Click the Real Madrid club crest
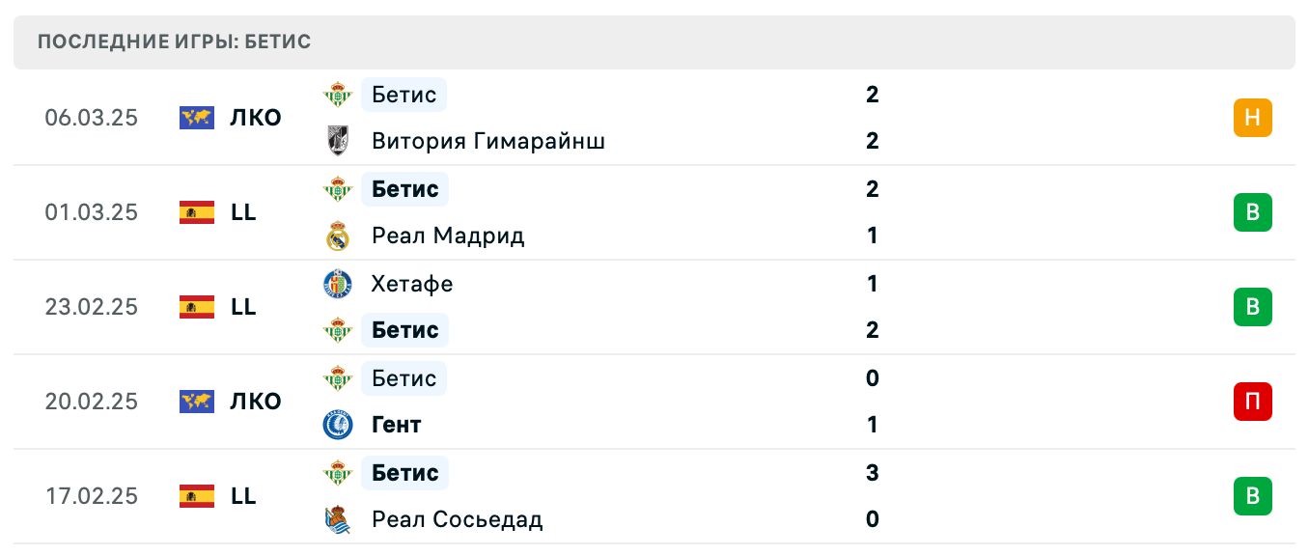Viewport: 1309px width, 556px height. [337, 236]
